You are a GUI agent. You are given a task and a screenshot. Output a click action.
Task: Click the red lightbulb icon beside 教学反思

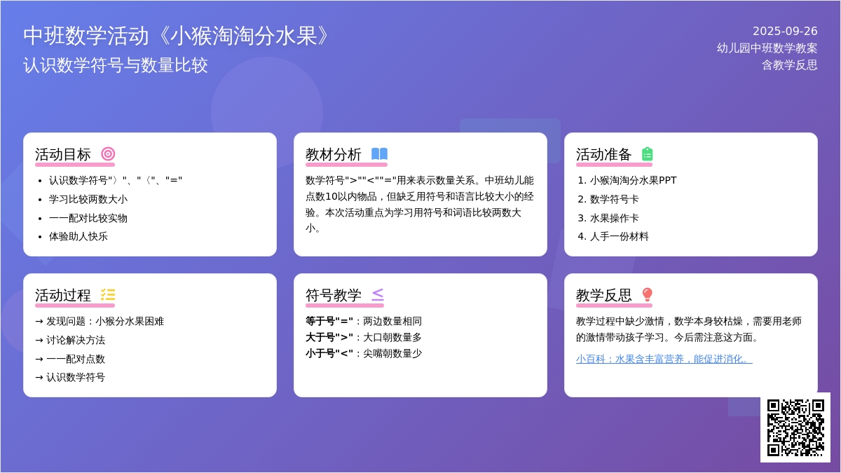click(x=647, y=295)
